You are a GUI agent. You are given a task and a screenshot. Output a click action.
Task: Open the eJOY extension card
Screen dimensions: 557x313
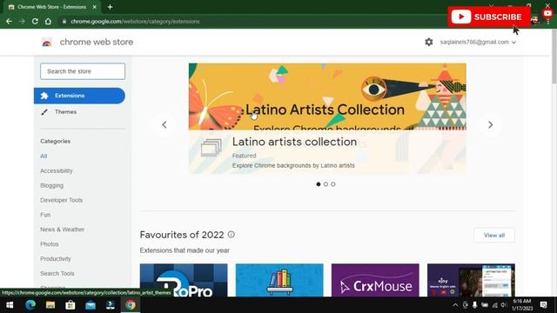point(471,280)
